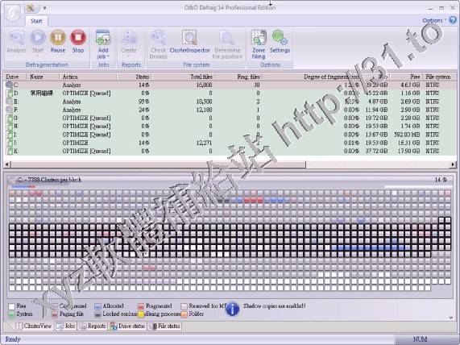This screenshot has height=345, width=460.
Task: Sort by the Free column header
Action: click(x=406, y=77)
